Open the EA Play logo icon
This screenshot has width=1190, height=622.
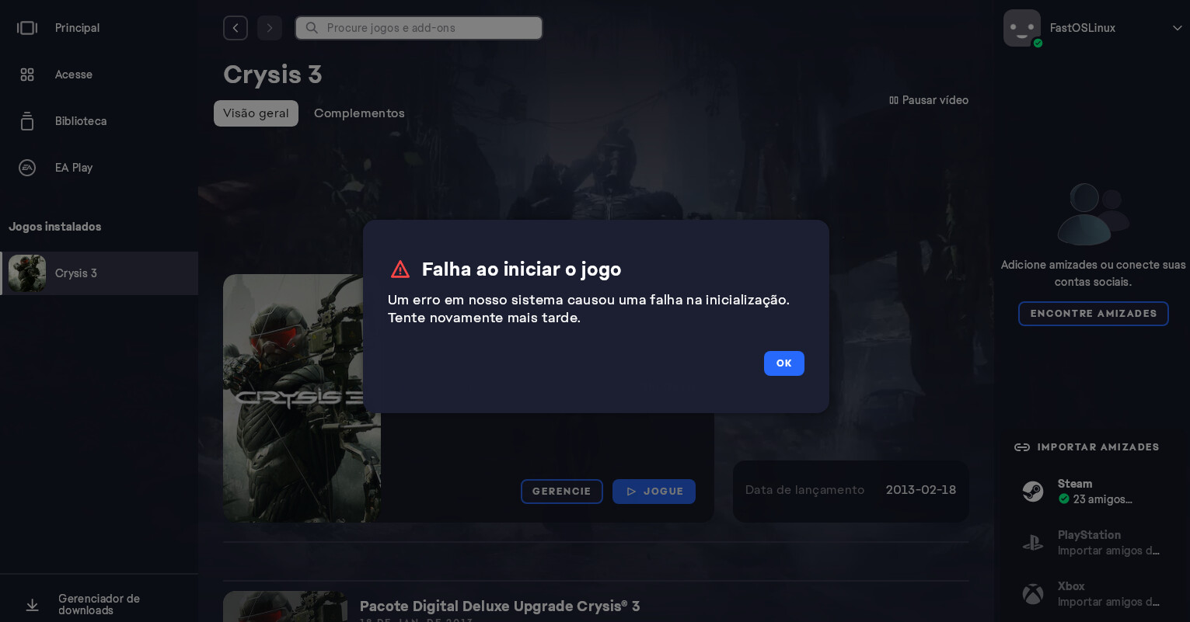27,168
